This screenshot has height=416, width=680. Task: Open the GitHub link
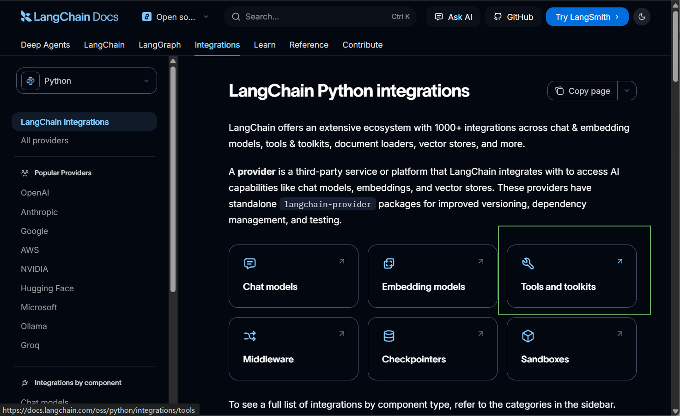pyautogui.click(x=513, y=17)
